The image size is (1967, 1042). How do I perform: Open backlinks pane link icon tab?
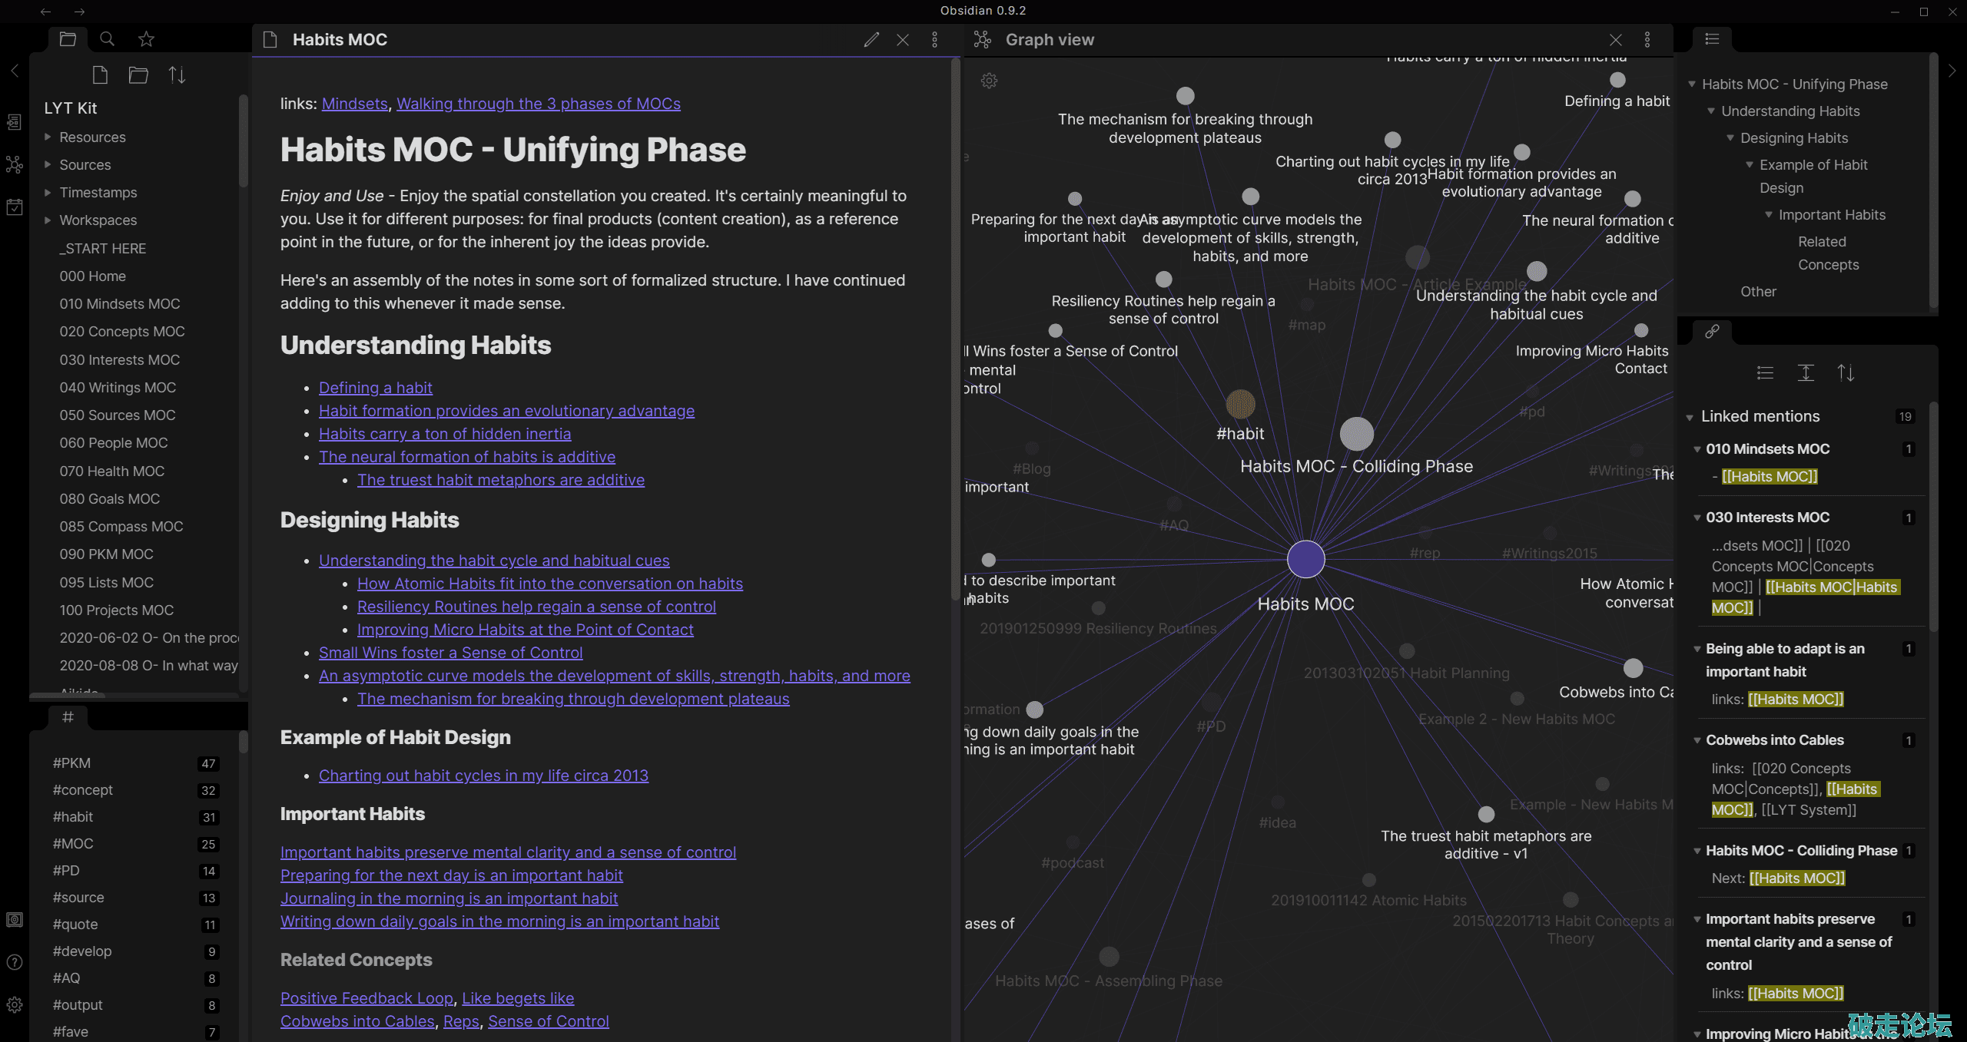1712,332
